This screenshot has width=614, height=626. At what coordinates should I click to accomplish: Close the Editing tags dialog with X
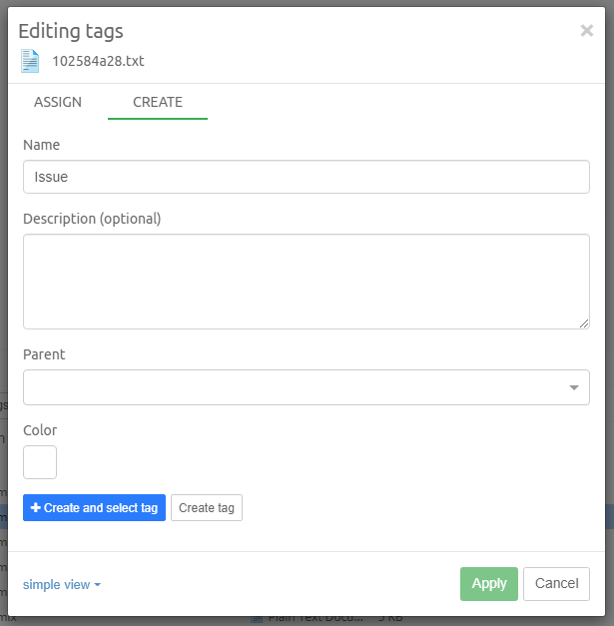[586, 31]
